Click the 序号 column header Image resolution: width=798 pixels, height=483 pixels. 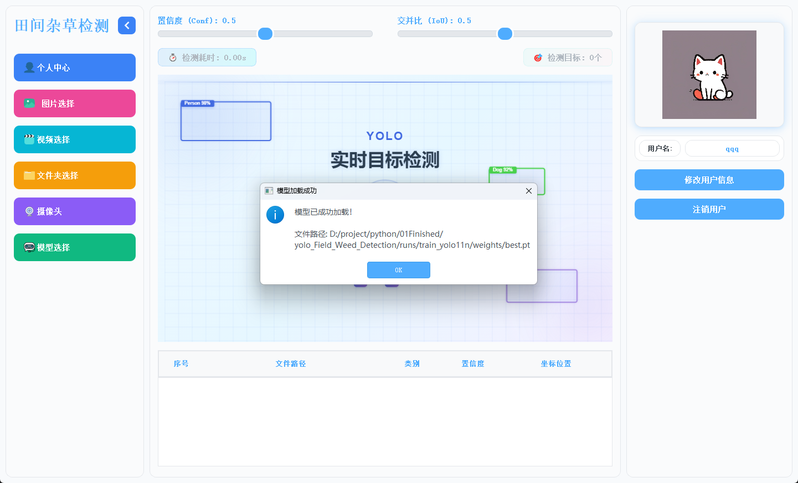click(x=181, y=363)
